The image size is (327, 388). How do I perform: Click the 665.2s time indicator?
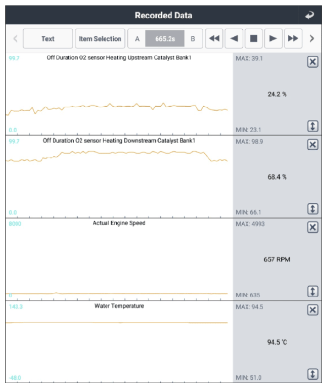(x=165, y=39)
